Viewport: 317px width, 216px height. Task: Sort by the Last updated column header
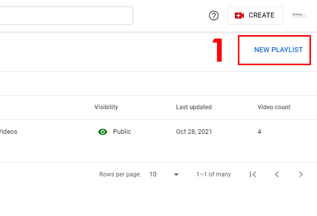(x=194, y=107)
